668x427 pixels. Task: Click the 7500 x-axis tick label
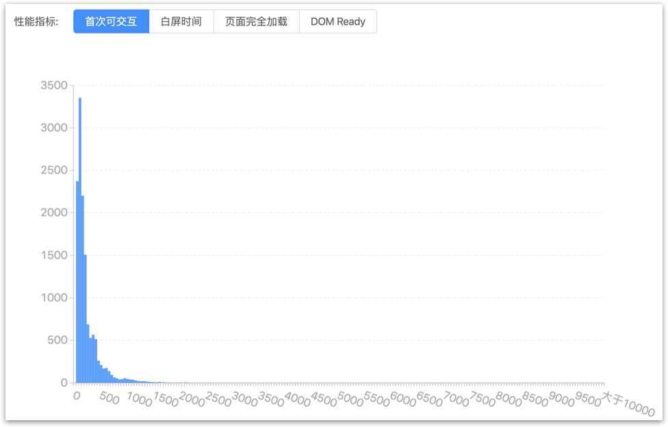click(483, 399)
